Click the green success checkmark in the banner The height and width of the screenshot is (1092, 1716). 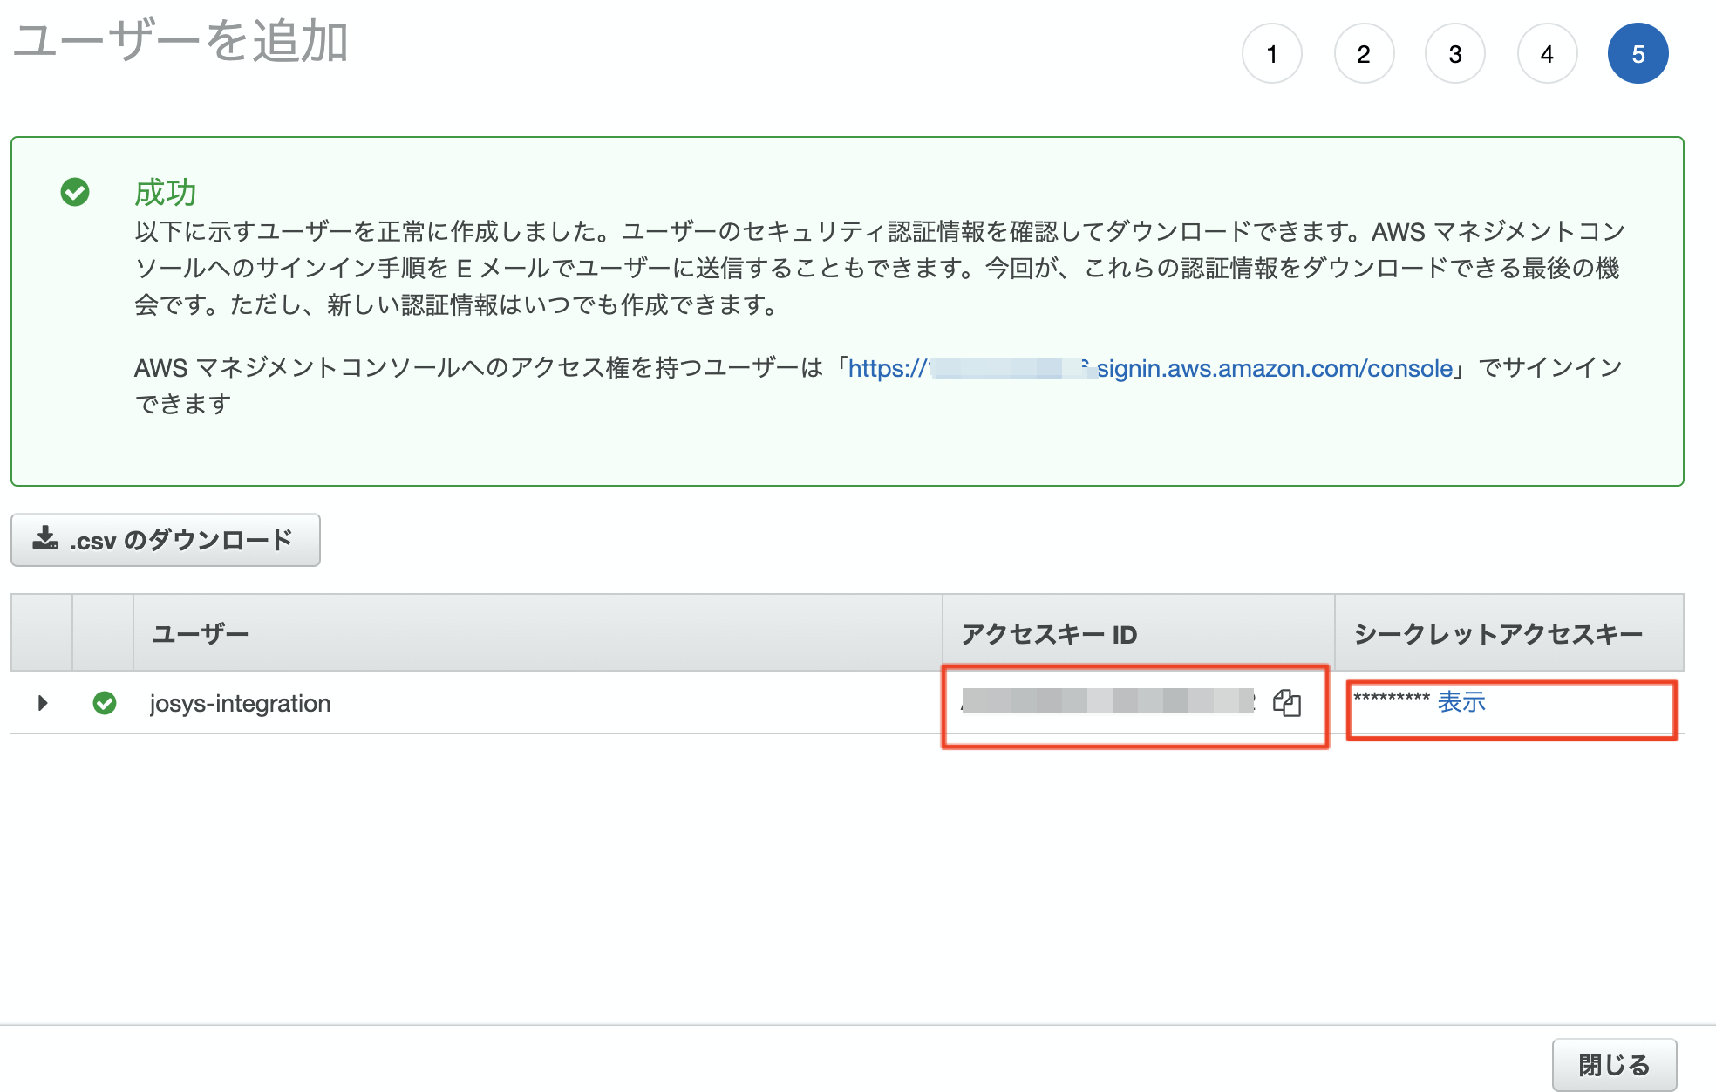click(75, 192)
